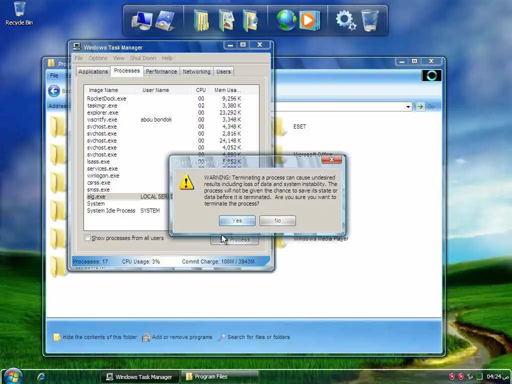Launch the orange media player dock icon

pyautogui.click(x=309, y=20)
